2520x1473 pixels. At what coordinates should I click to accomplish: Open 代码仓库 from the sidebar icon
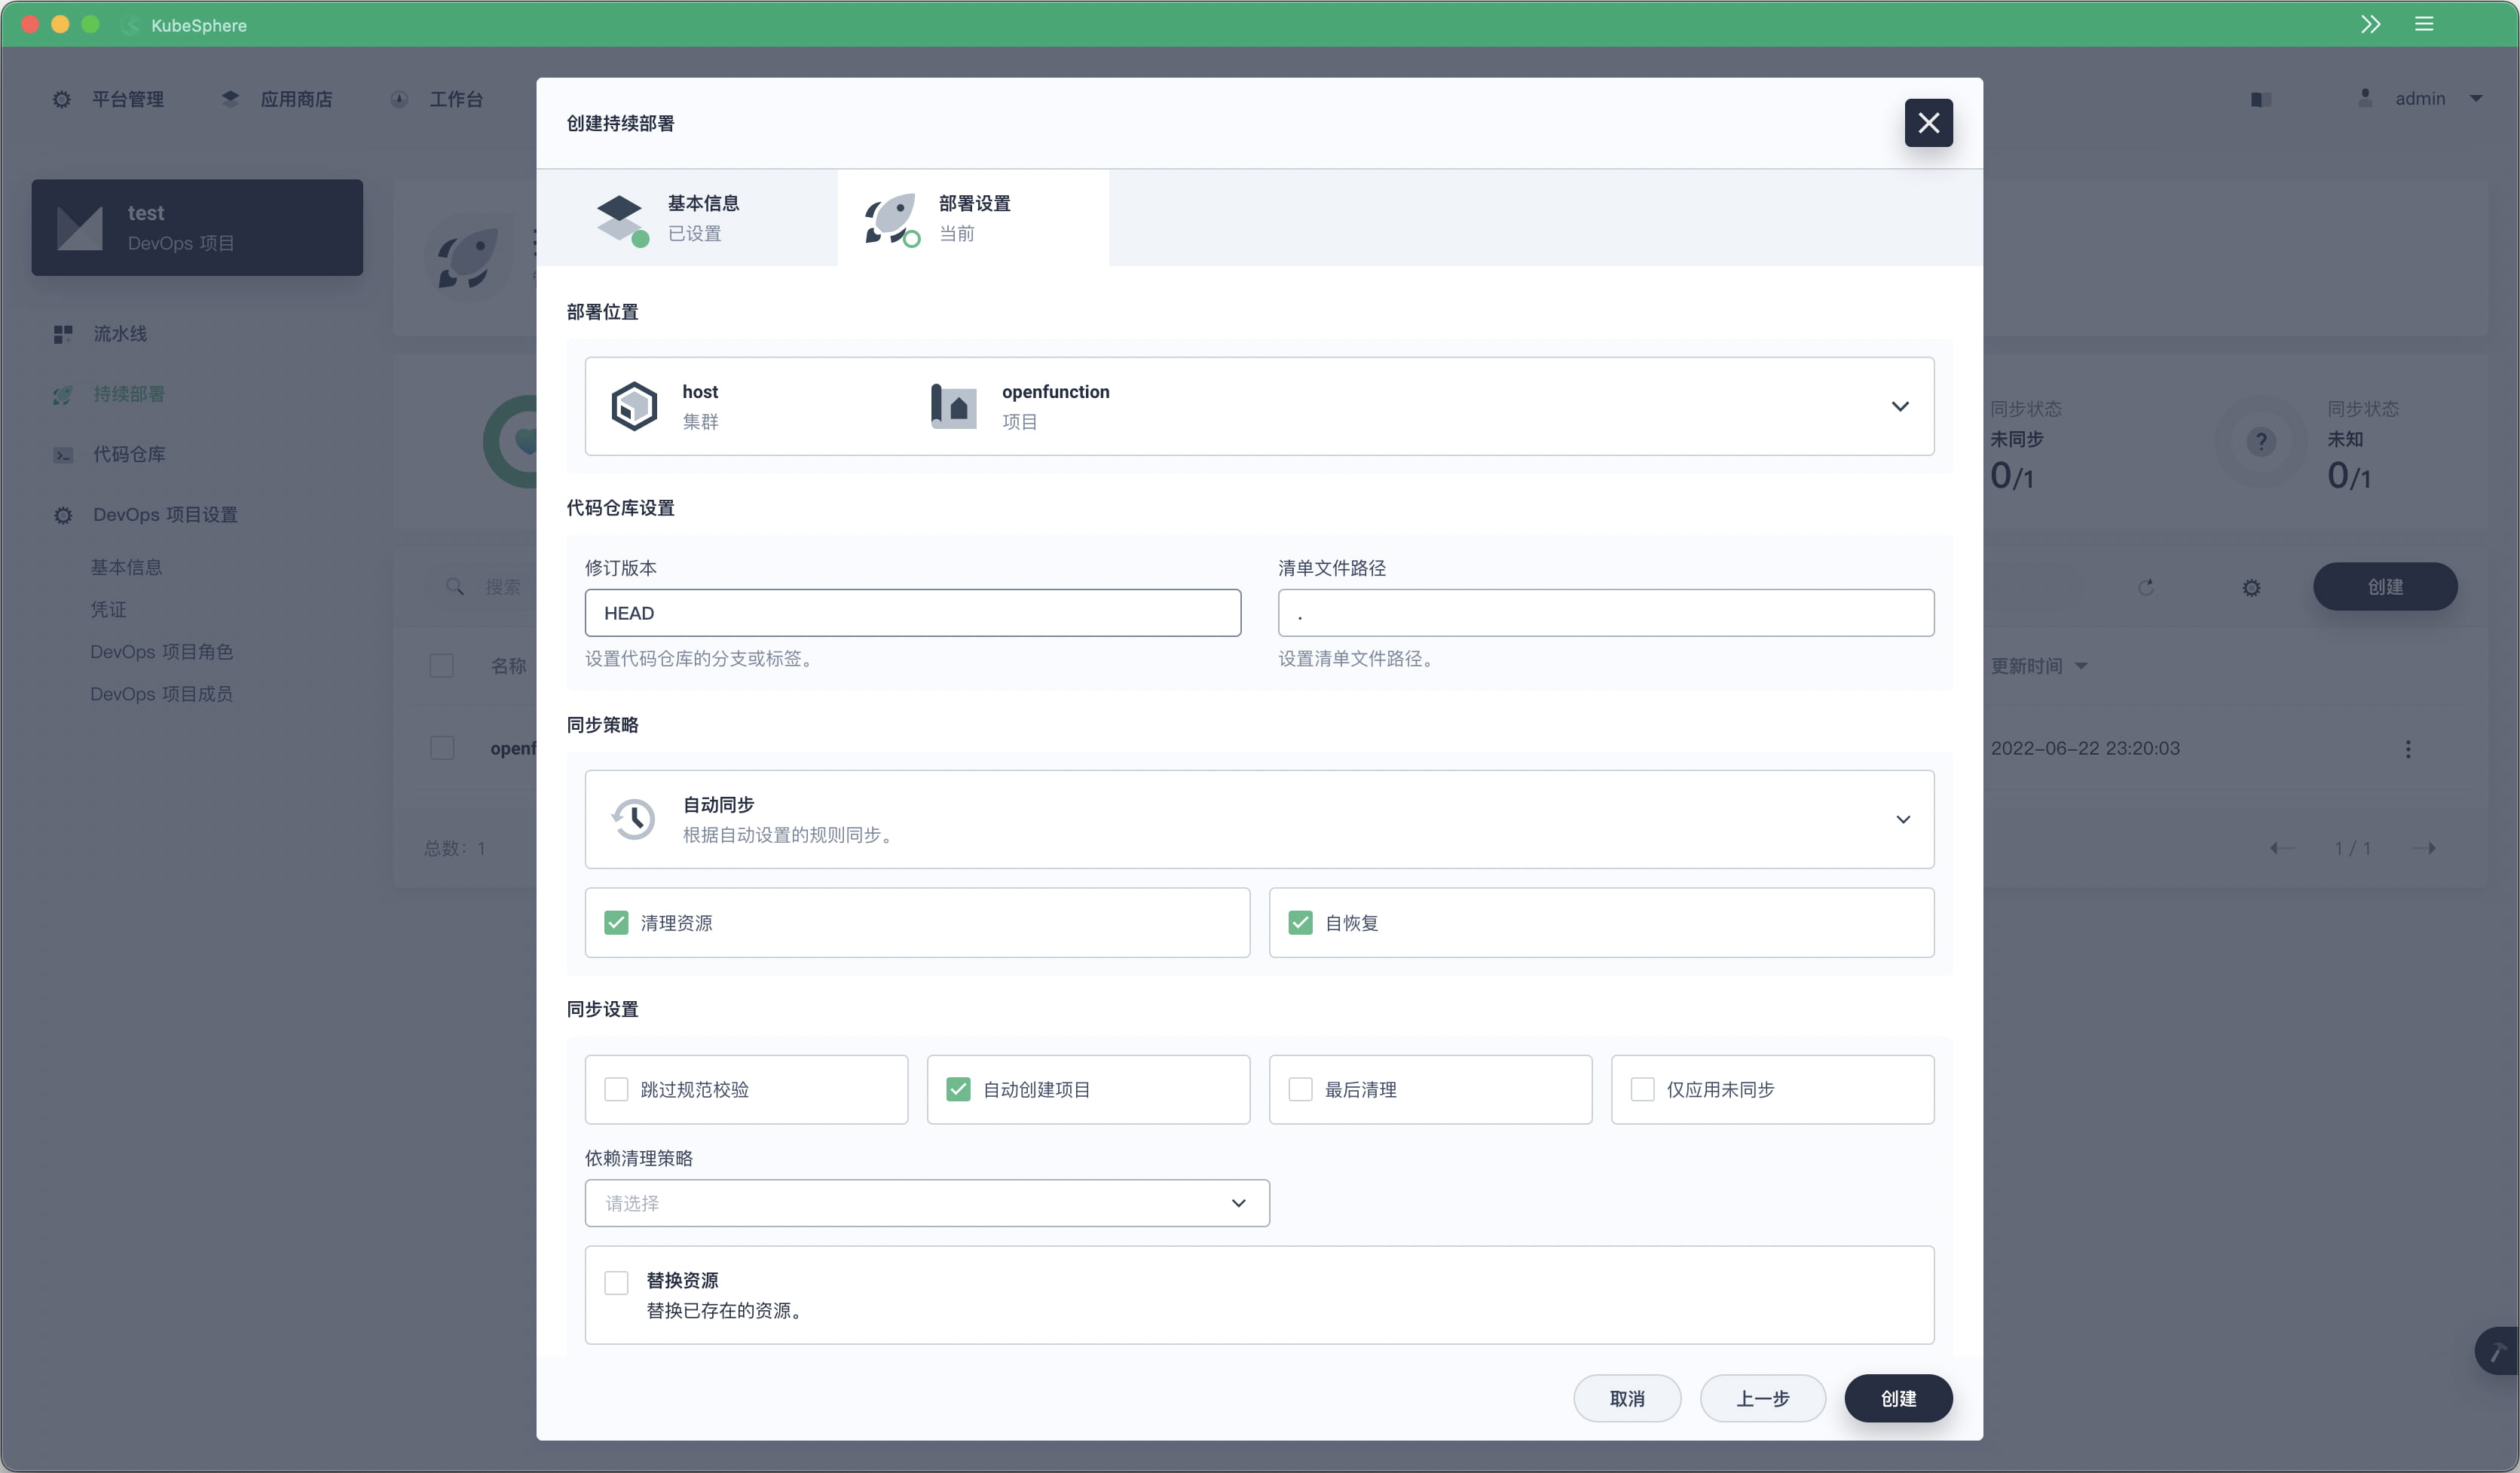coord(62,455)
